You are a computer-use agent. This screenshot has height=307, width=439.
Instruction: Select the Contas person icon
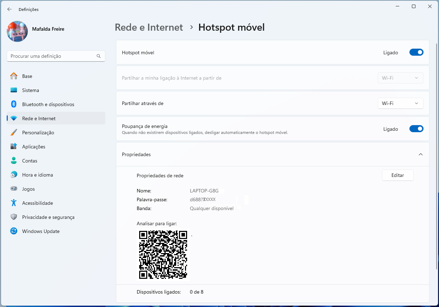click(x=14, y=161)
